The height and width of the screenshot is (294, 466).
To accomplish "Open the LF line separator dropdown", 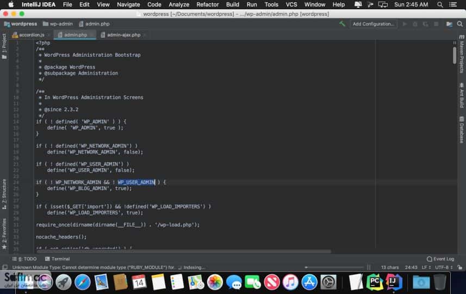I will click(426, 267).
